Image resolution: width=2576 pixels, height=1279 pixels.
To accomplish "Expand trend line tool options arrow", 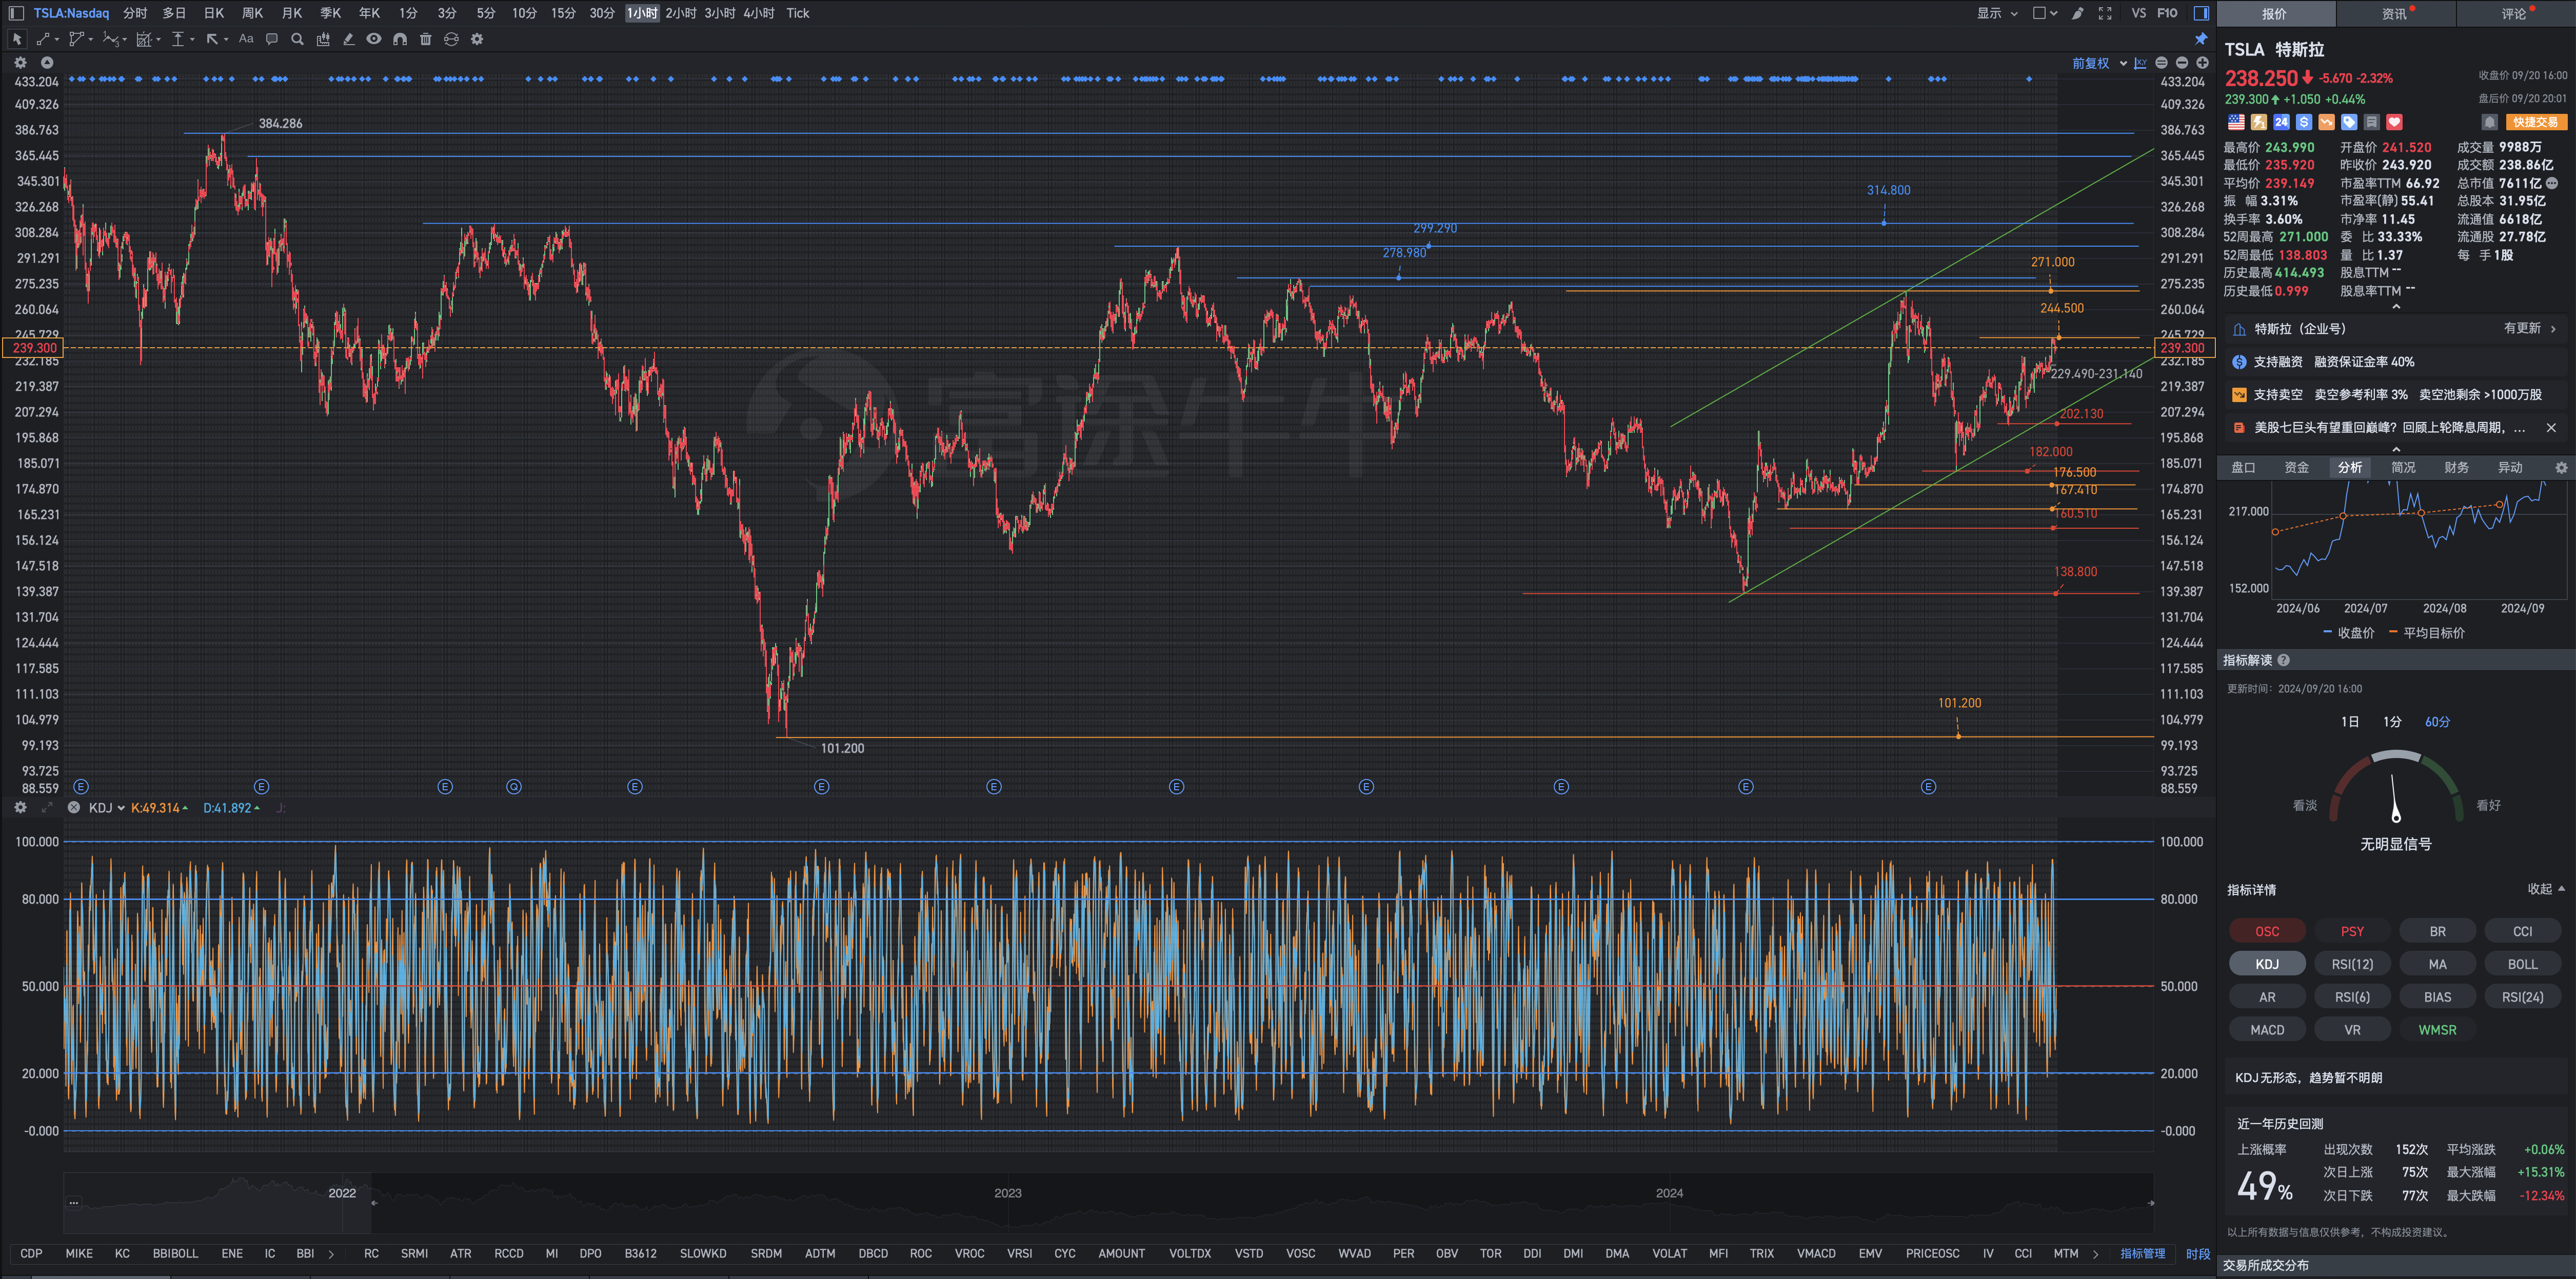I will [x=56, y=40].
